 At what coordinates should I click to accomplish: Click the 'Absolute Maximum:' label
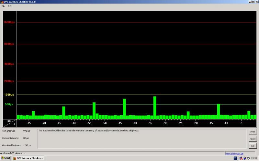(12, 146)
